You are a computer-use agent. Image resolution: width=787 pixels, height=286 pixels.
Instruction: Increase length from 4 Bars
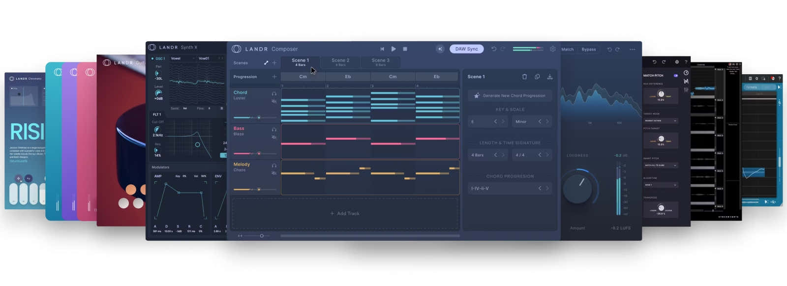(503, 155)
